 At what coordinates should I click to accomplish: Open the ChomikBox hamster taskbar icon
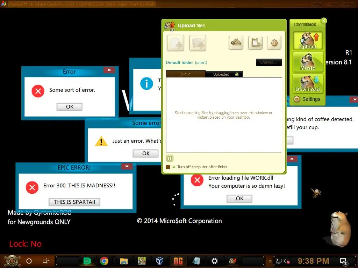[x=142, y=261]
